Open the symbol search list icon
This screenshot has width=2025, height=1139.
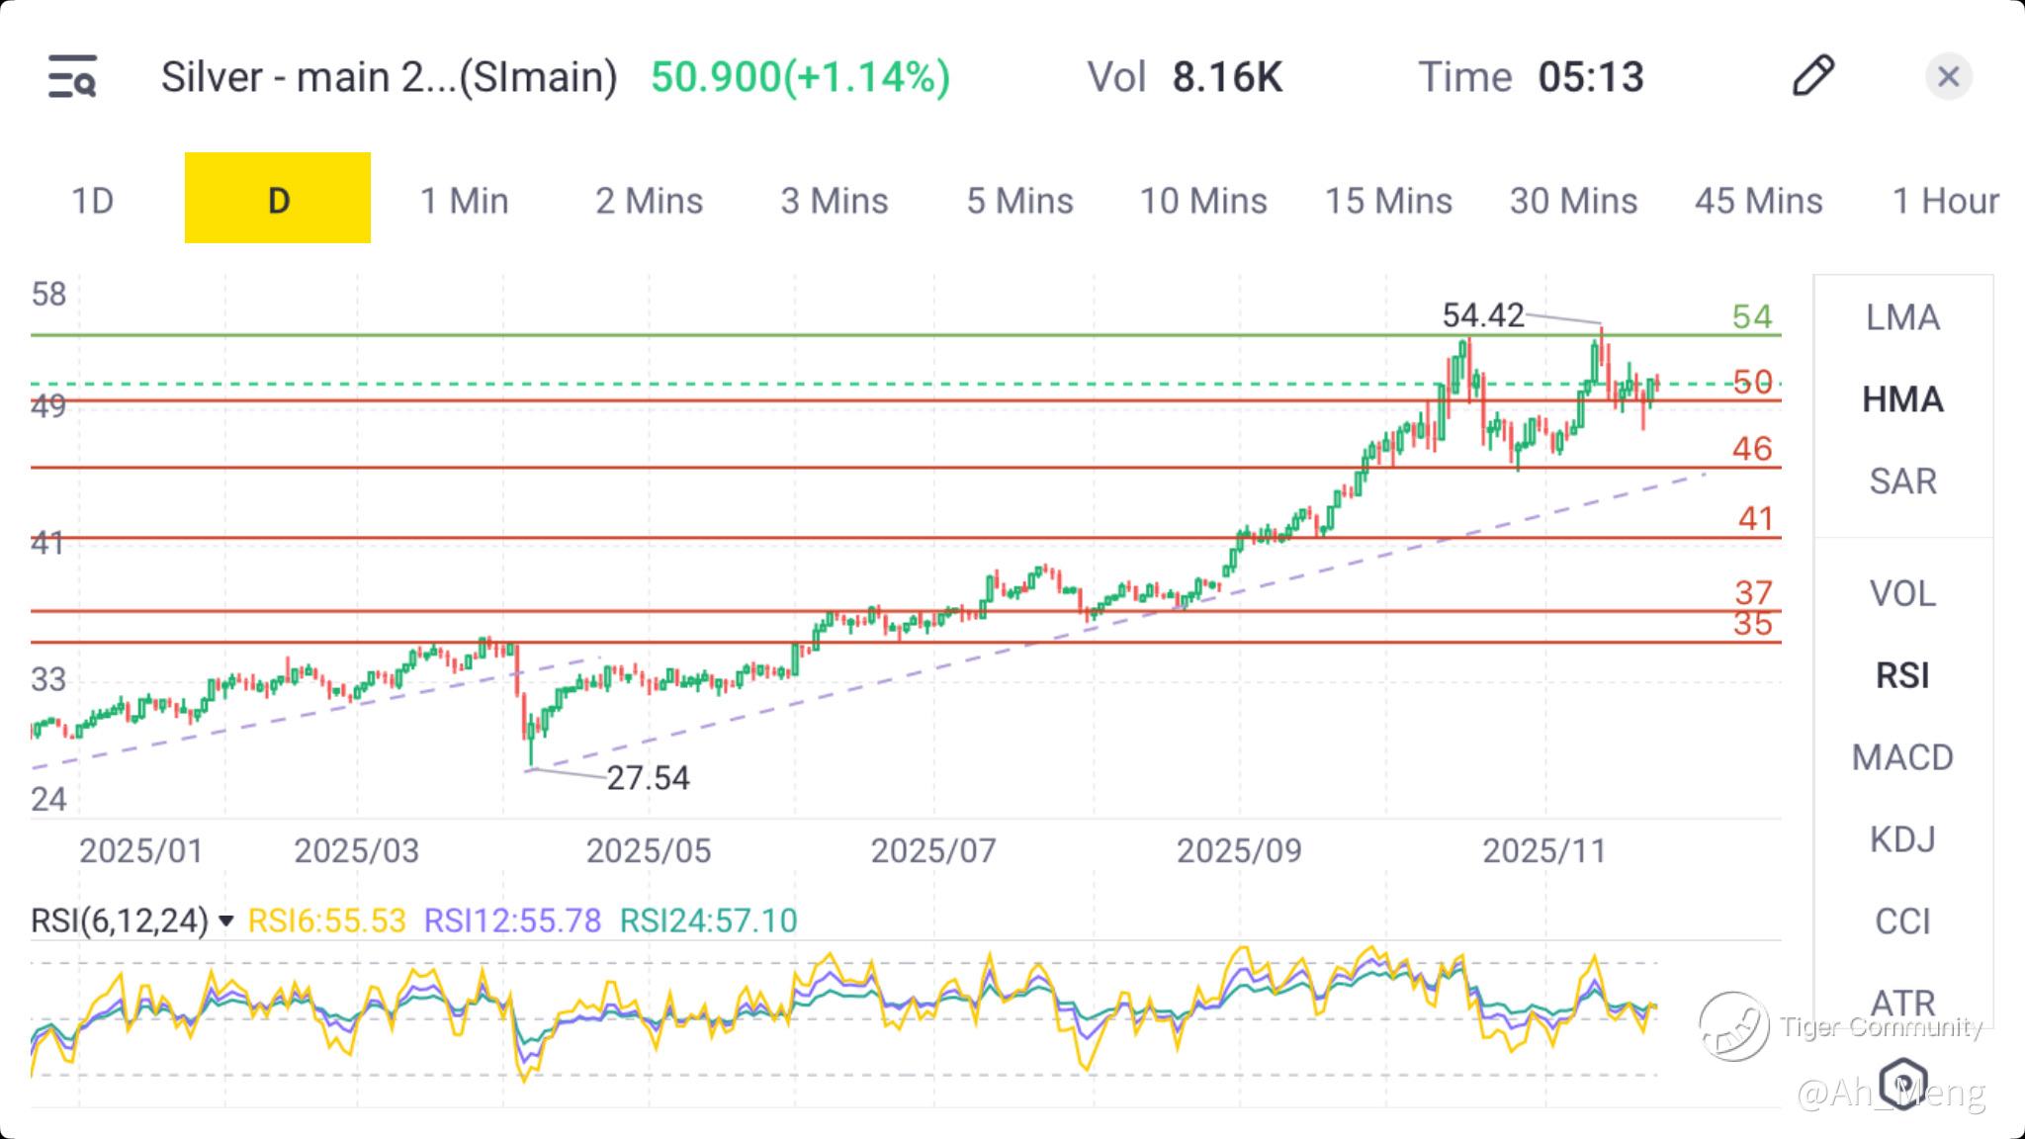72,77
